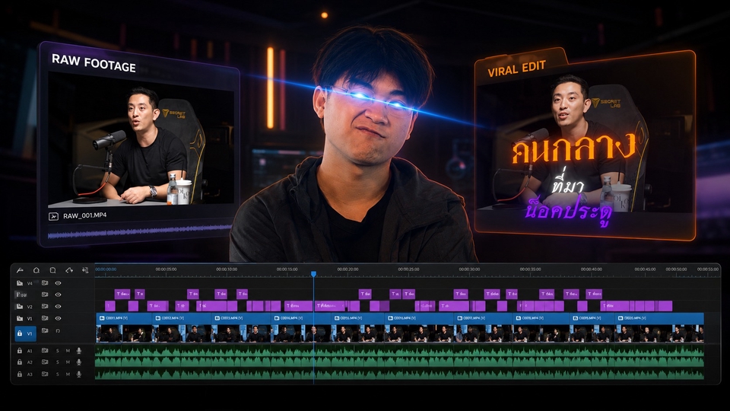Solo the A3 audio track
The image size is (730, 411).
click(58, 374)
